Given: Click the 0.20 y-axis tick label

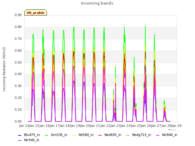Looking at the screenshot, I should click(18, 98).
